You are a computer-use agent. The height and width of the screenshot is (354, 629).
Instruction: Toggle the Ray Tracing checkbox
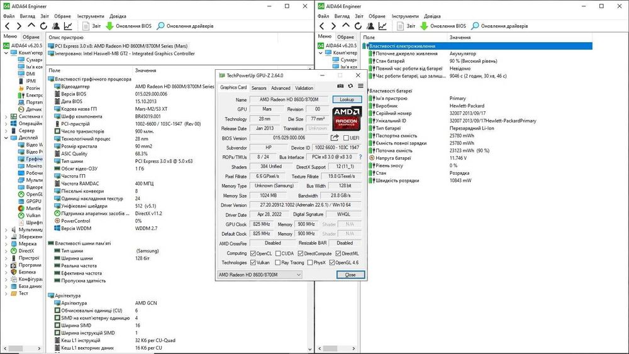(x=277, y=262)
